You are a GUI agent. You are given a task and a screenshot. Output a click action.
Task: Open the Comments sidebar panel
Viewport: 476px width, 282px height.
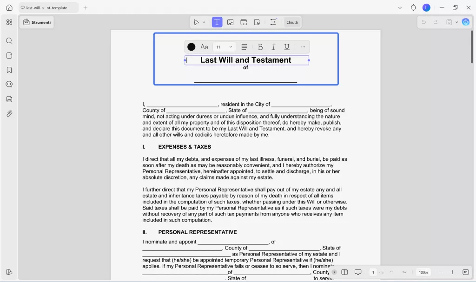[9, 84]
